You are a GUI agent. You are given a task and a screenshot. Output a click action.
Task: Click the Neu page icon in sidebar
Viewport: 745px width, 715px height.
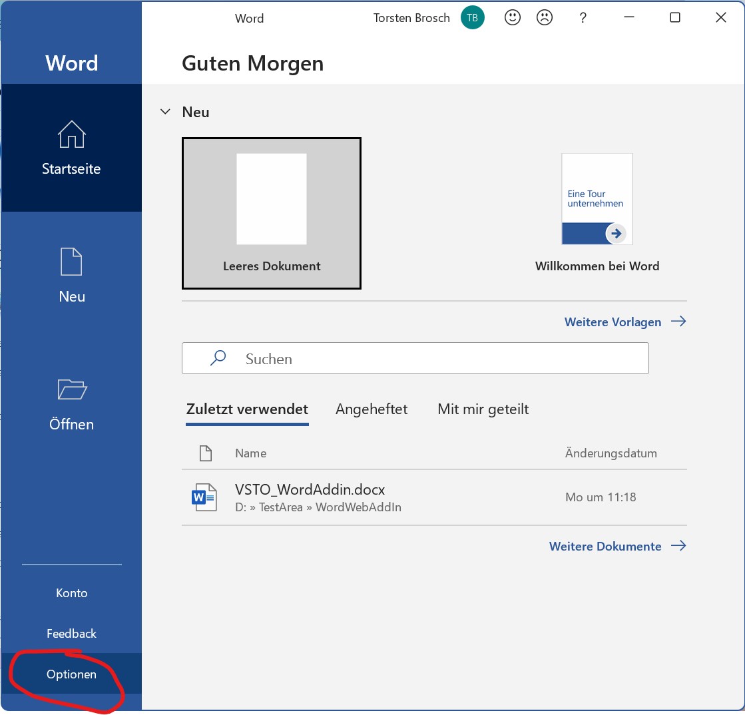point(71,262)
